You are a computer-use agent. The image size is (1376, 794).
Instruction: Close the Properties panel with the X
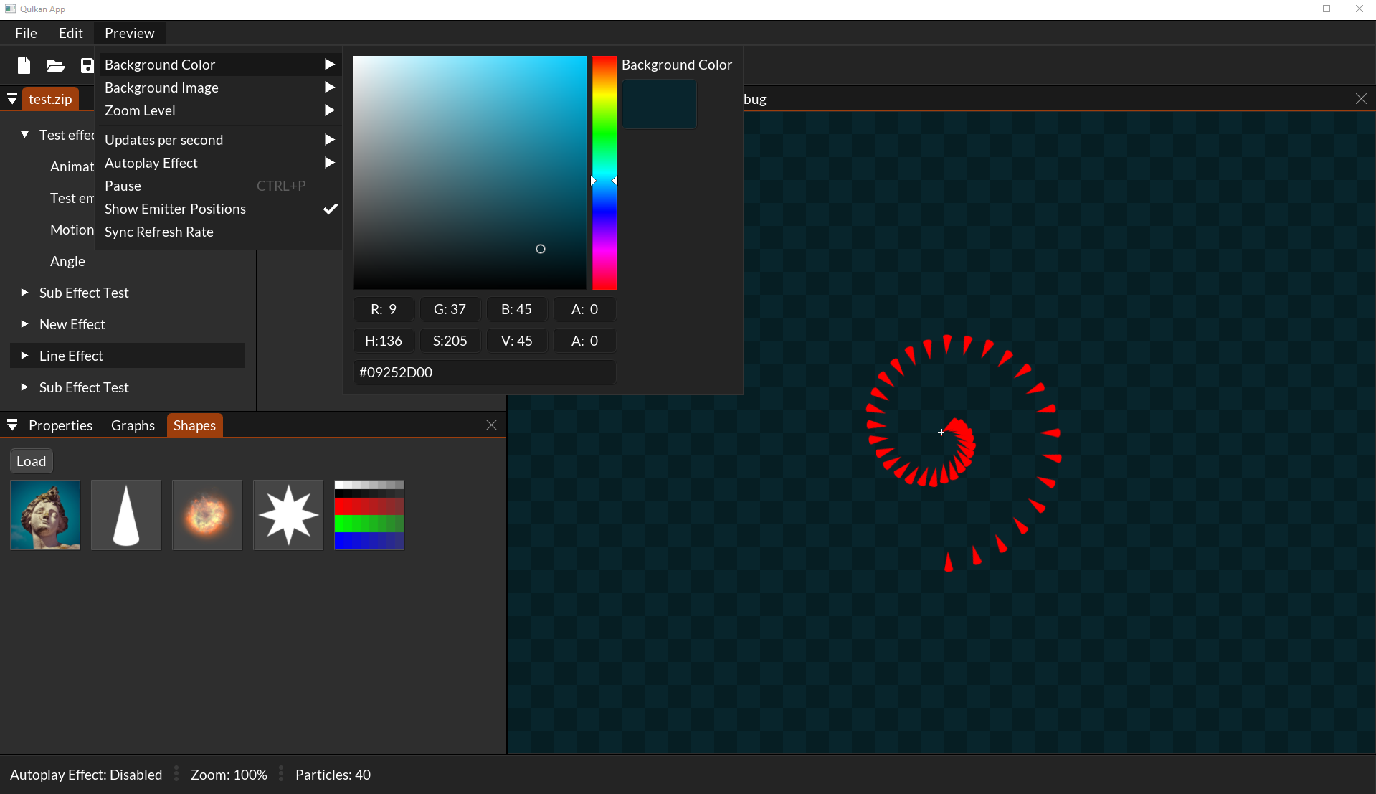pyautogui.click(x=491, y=425)
